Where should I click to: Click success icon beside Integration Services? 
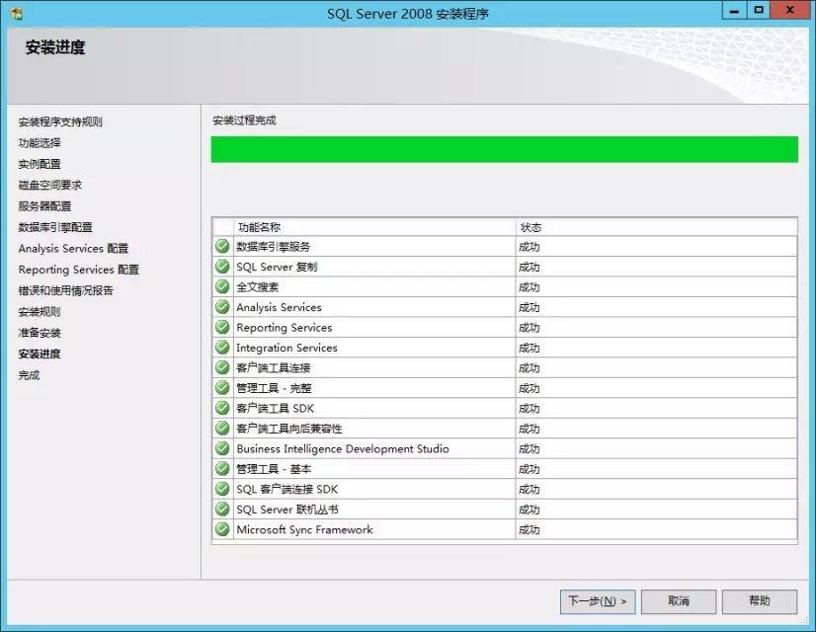coord(222,347)
